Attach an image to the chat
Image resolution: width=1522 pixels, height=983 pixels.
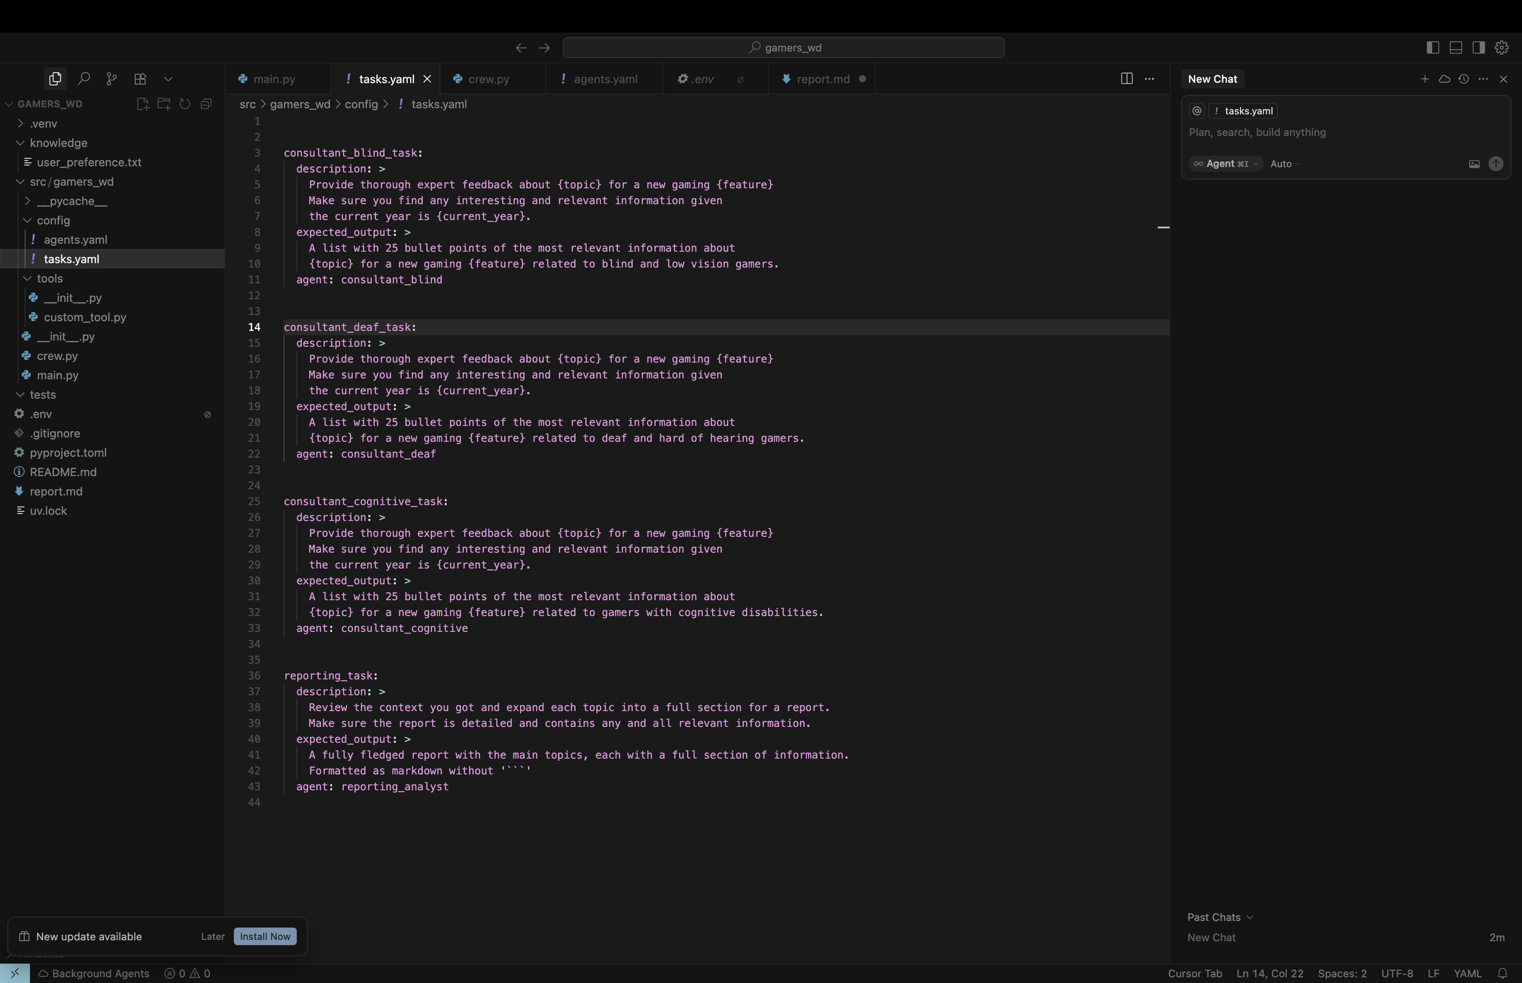point(1474,164)
